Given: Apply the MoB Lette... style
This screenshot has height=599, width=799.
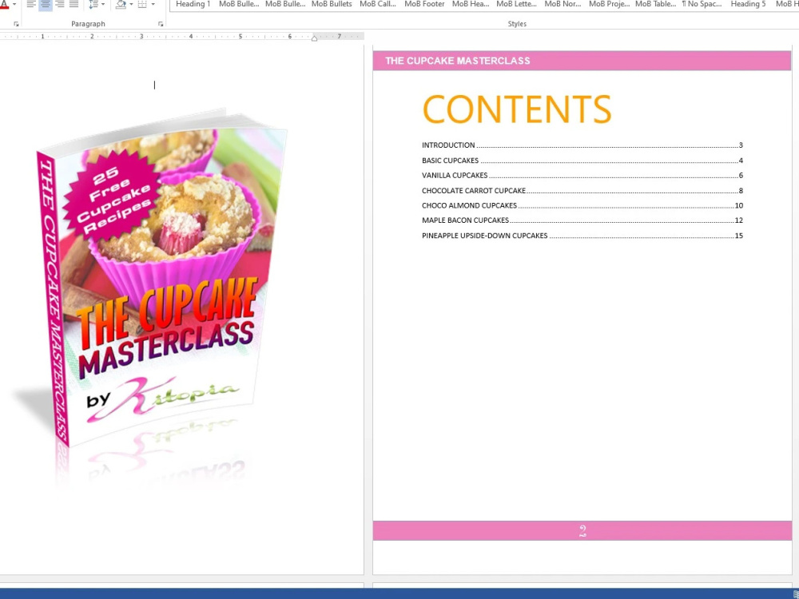Looking at the screenshot, I should tap(516, 4).
